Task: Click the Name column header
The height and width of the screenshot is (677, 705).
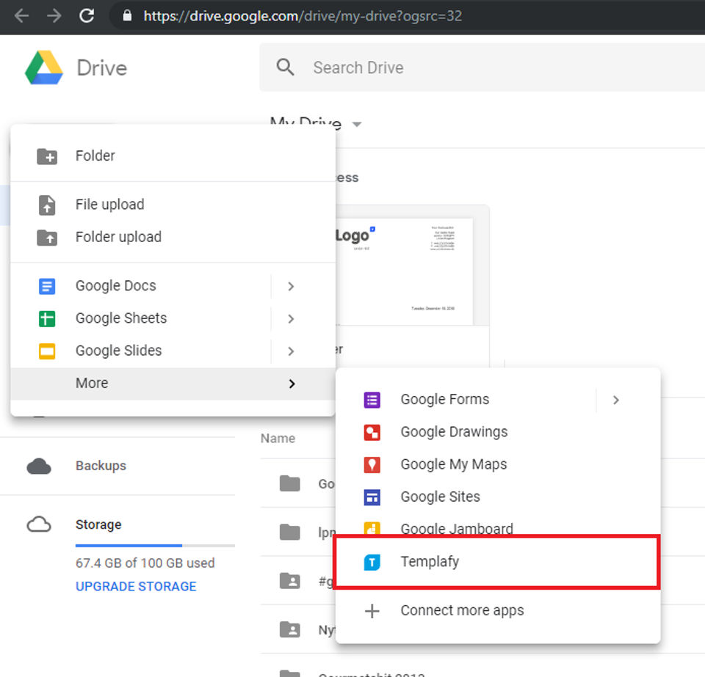Action: tap(278, 438)
